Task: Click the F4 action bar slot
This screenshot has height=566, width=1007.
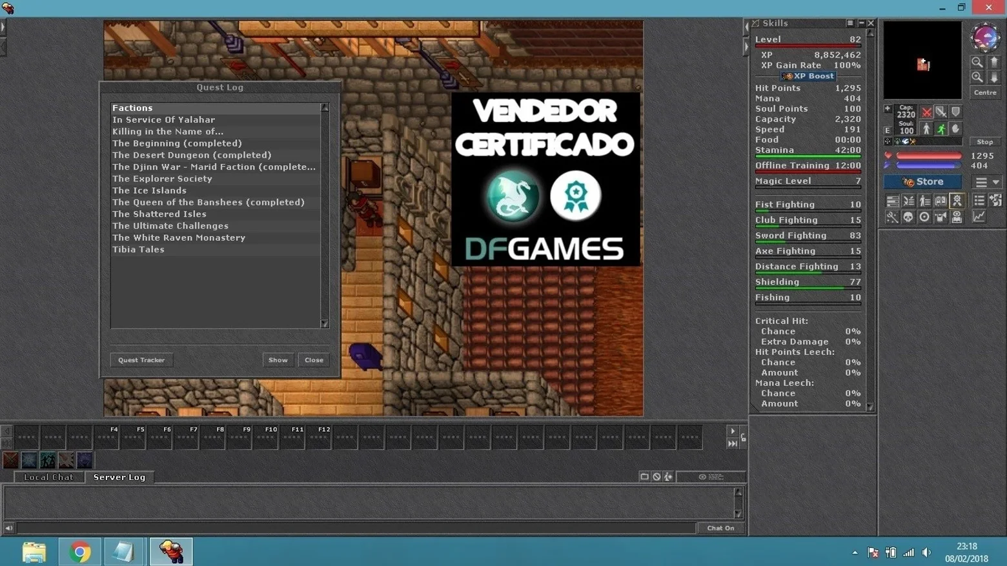Action: click(107, 437)
